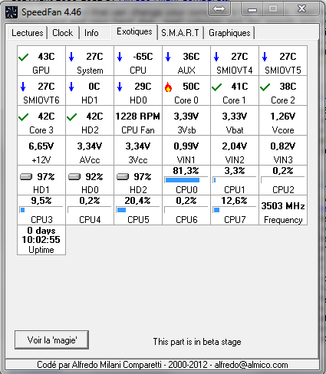Click the CPU5 20,4% usage bar

138,210
